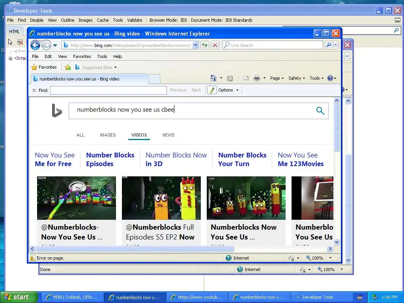Open the File menu in Internet Explorer
The width and height of the screenshot is (404, 303).
pos(35,56)
